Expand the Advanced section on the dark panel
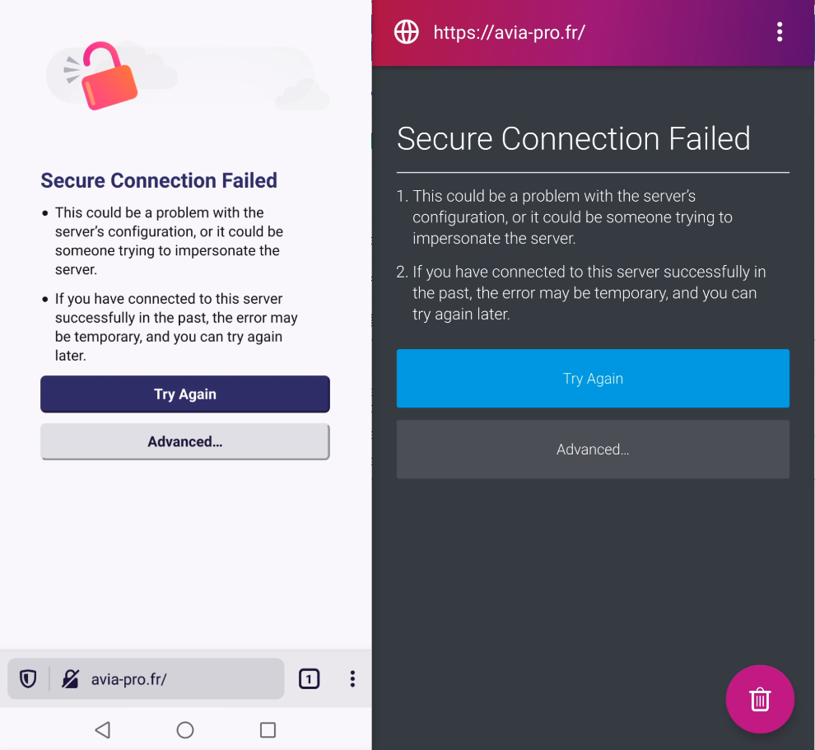 tap(593, 450)
